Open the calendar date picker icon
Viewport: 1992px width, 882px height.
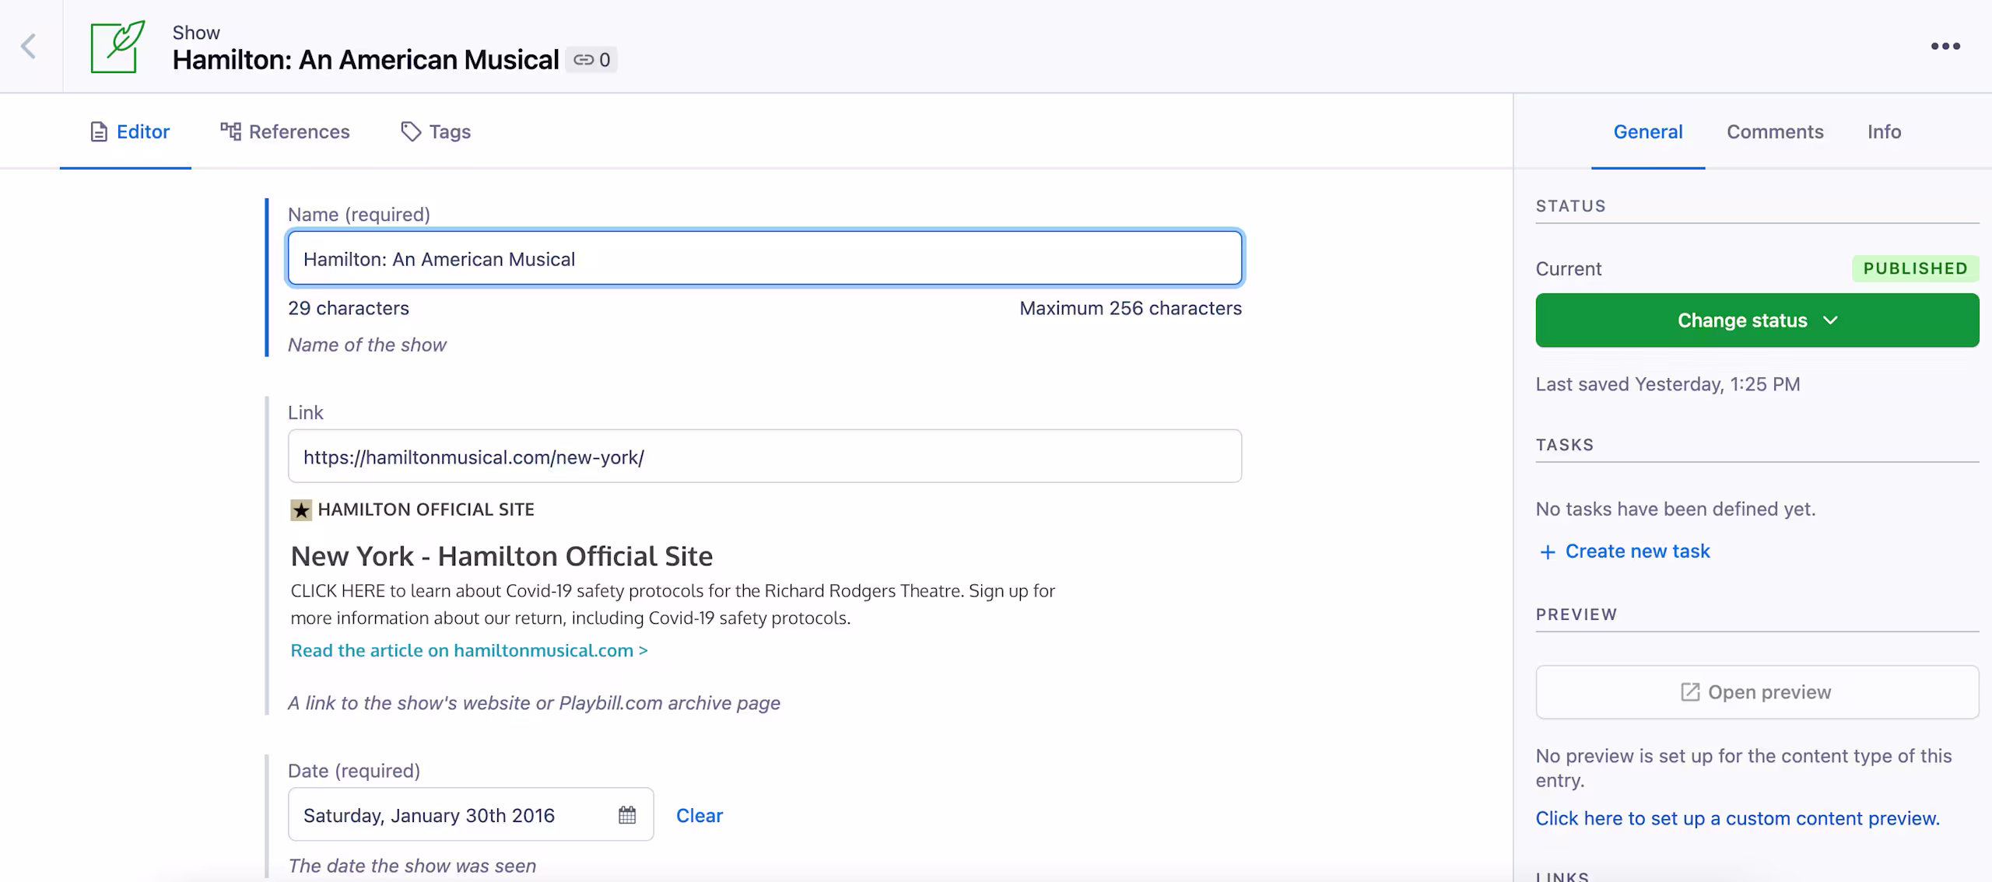pyautogui.click(x=627, y=815)
